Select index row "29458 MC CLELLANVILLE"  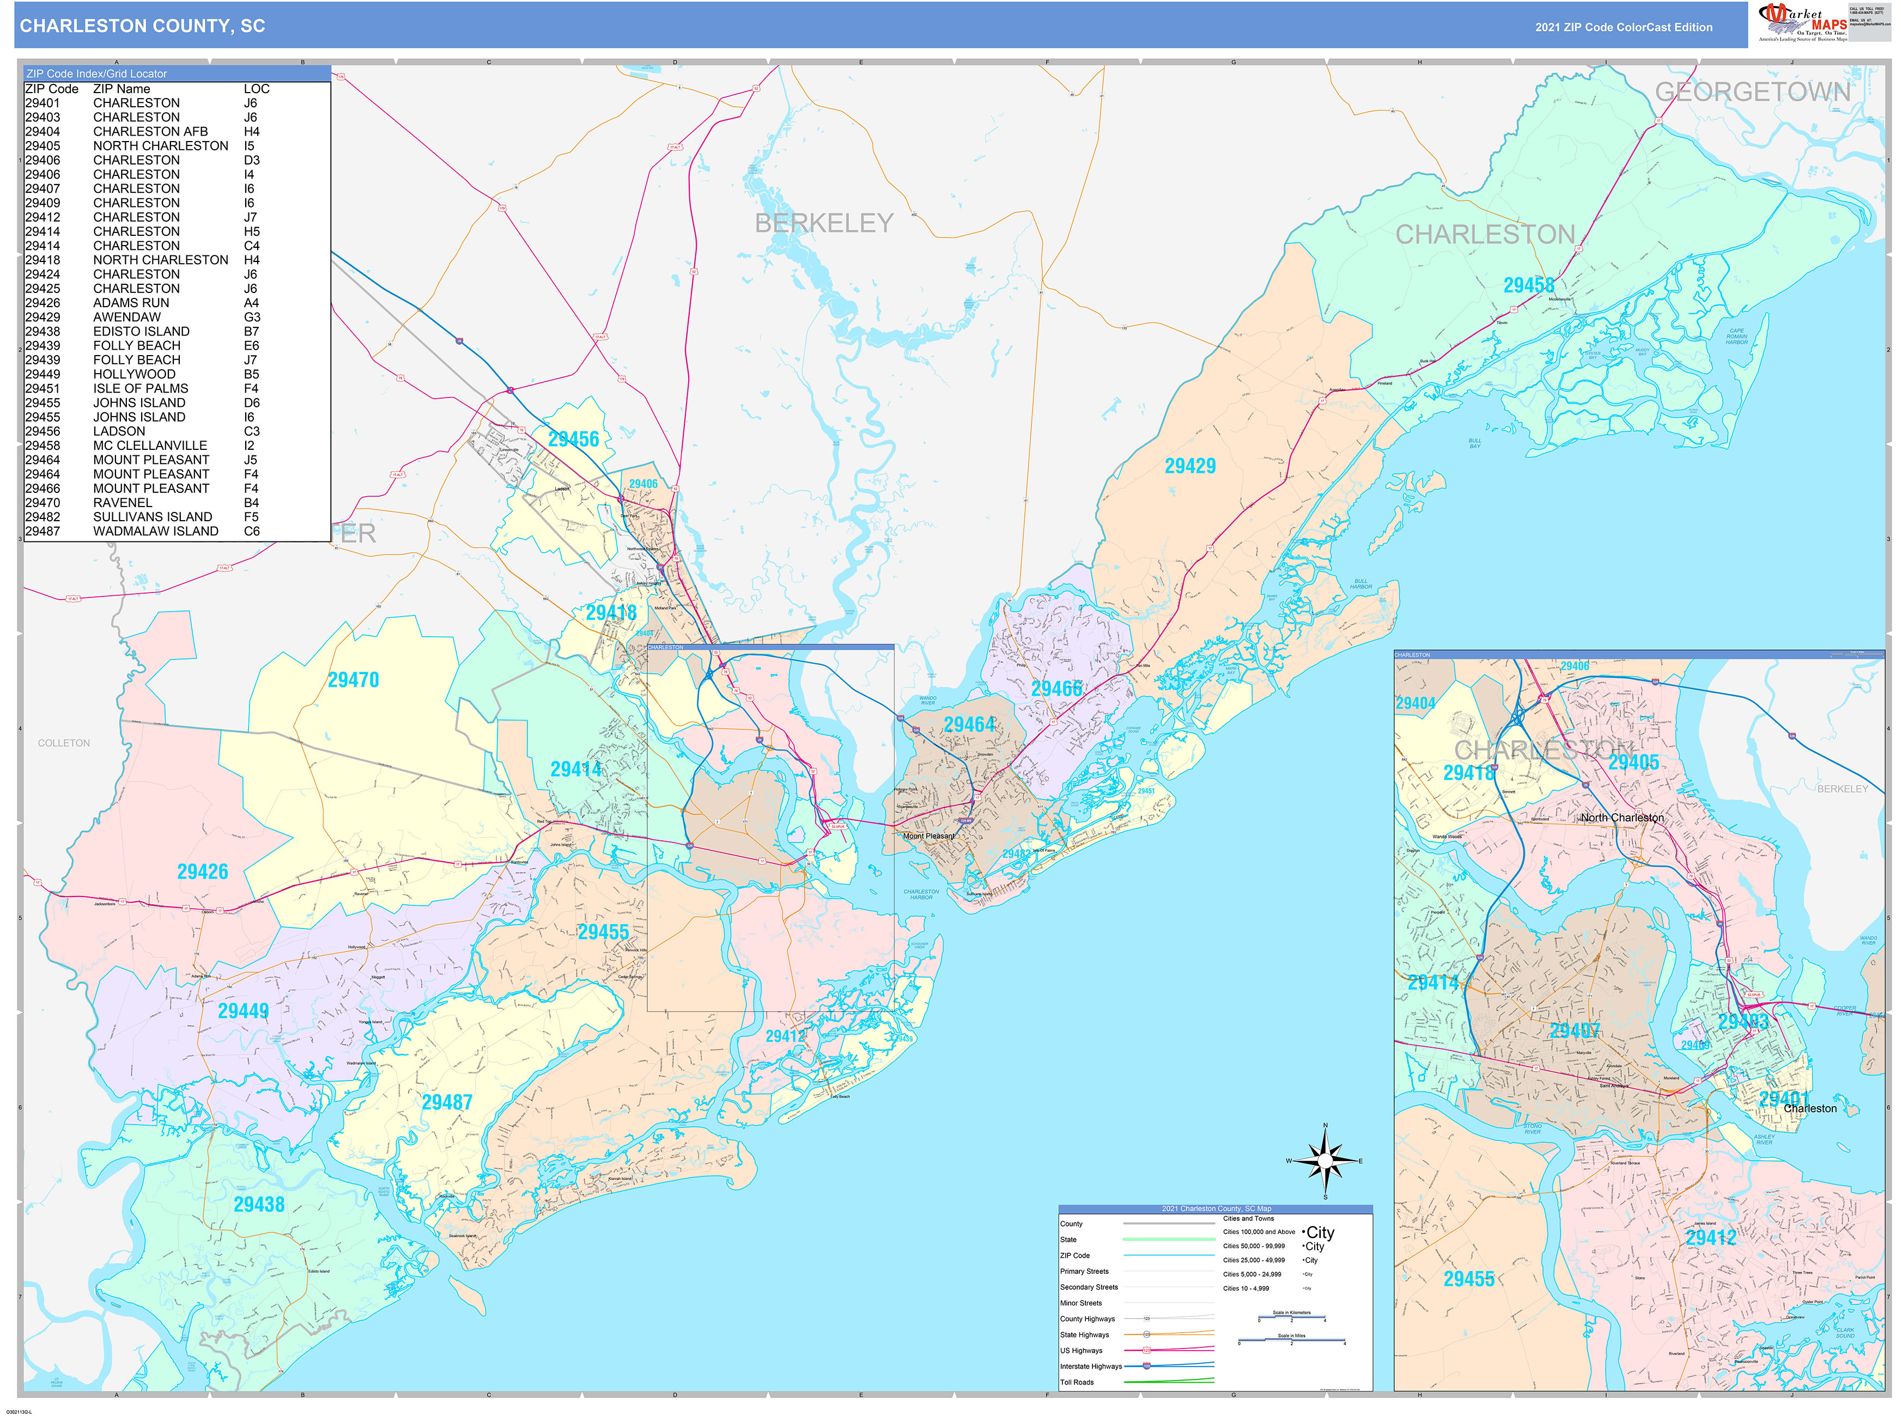142,445
